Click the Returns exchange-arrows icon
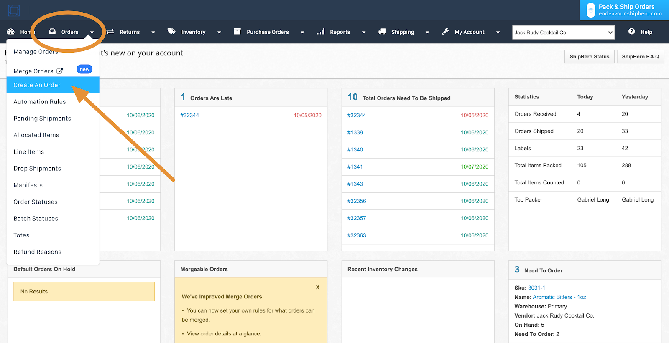 point(110,32)
